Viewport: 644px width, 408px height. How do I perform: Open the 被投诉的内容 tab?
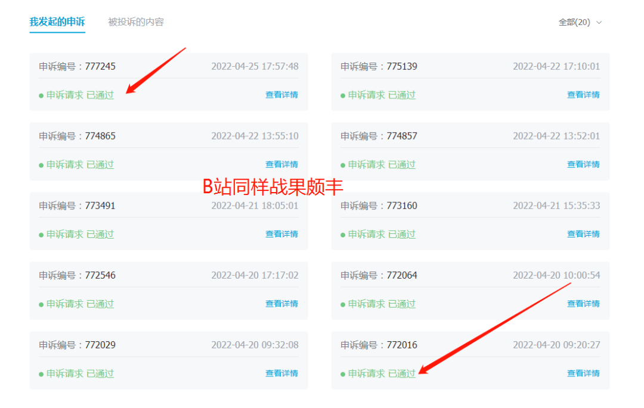coord(136,22)
